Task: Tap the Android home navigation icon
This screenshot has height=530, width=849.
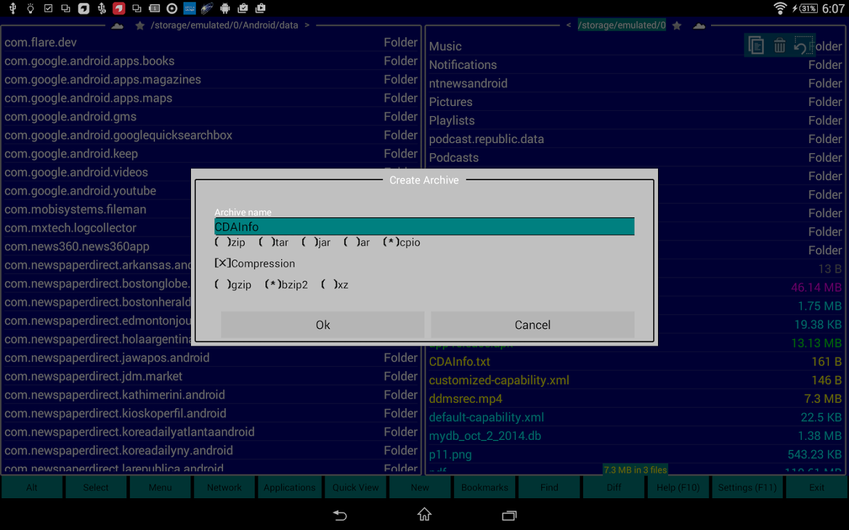Action: 424,515
